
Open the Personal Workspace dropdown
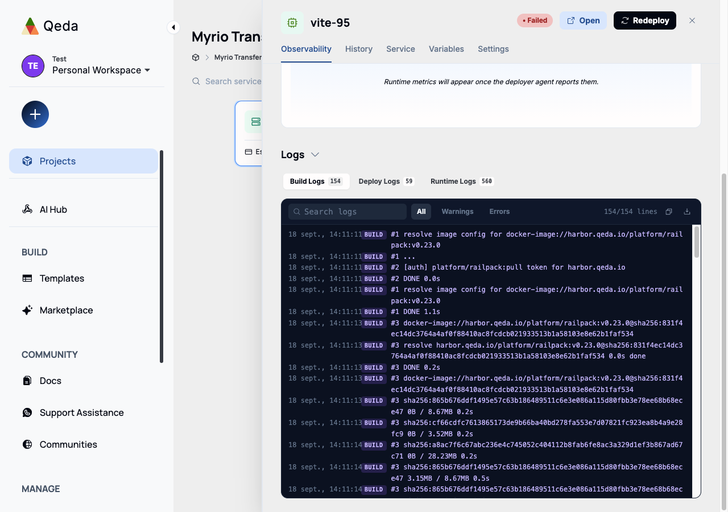pyautogui.click(x=101, y=70)
